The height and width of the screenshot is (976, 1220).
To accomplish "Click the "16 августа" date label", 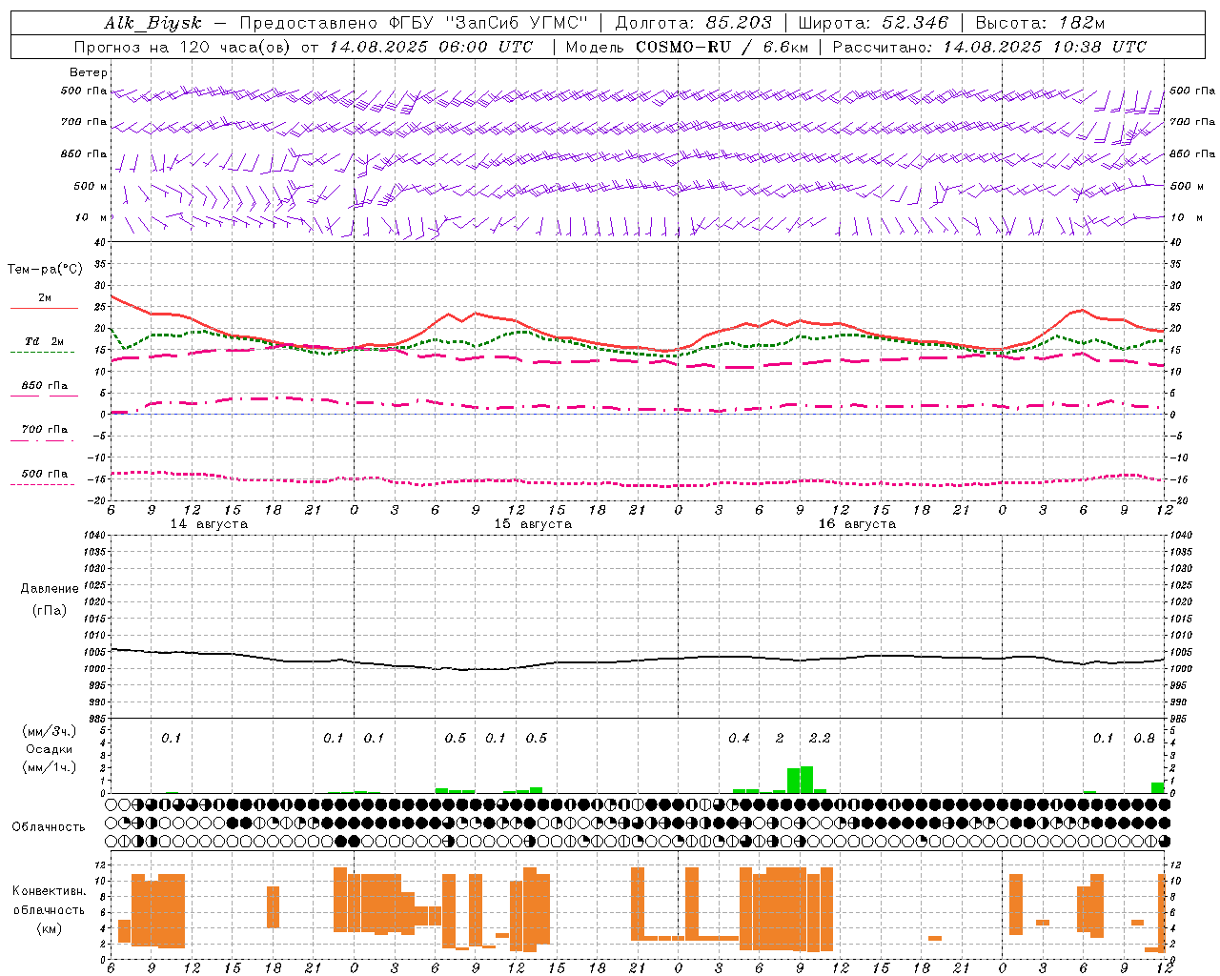I will click(x=857, y=524).
